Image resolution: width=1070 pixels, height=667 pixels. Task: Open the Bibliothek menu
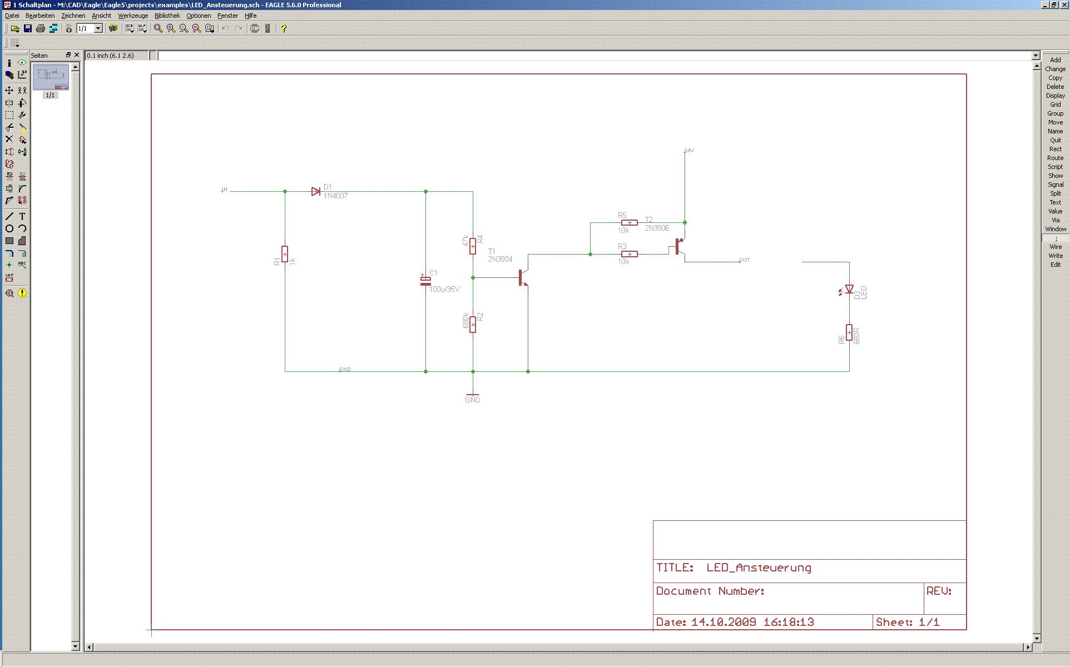tap(167, 16)
